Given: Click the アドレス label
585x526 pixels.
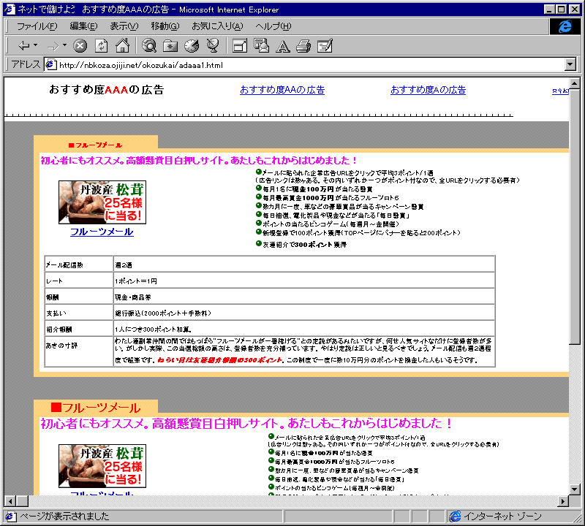Looking at the screenshot, I should [x=26, y=64].
